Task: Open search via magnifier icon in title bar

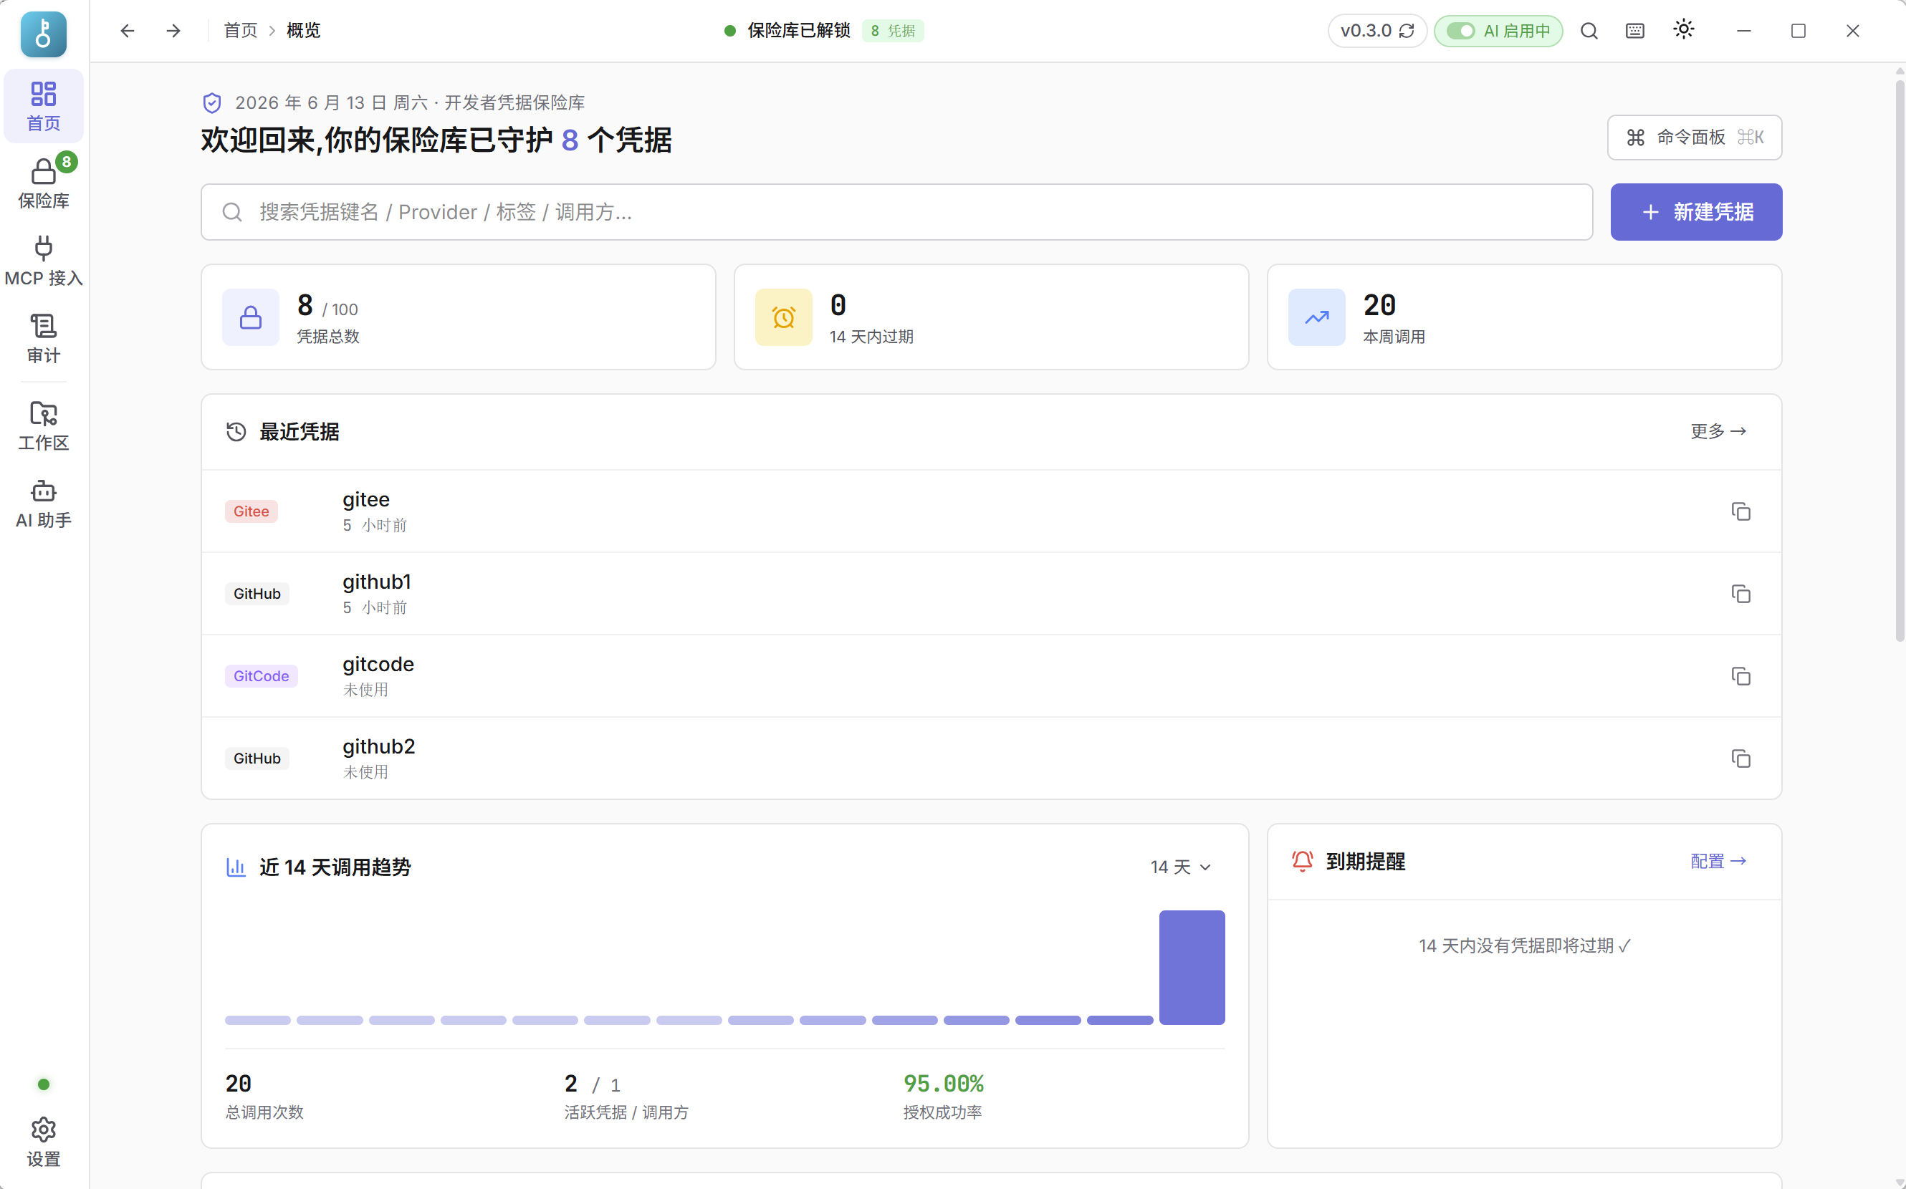Action: pos(1589,31)
